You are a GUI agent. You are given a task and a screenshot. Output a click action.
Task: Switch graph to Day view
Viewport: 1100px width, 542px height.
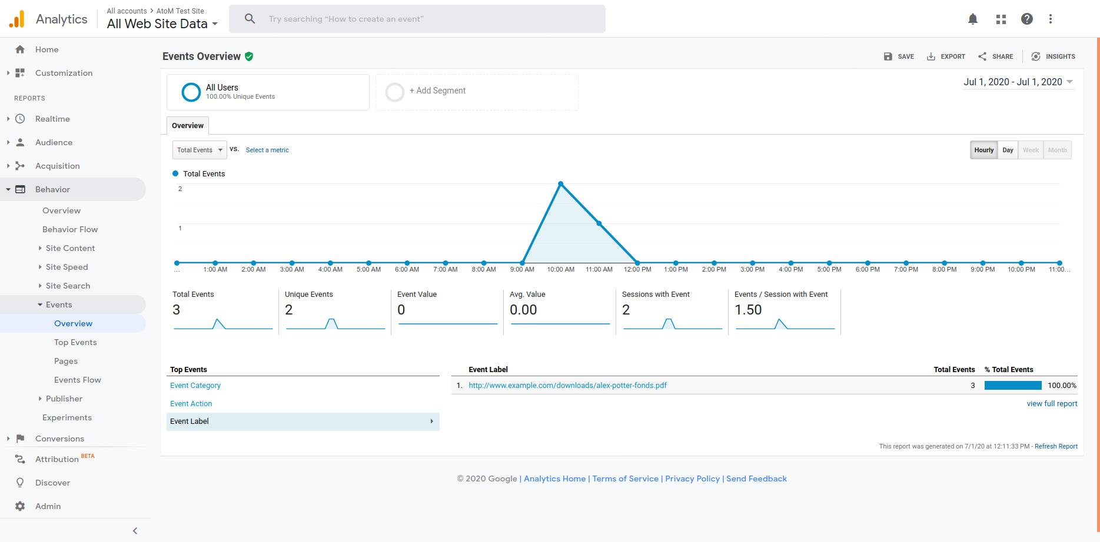tap(1008, 150)
